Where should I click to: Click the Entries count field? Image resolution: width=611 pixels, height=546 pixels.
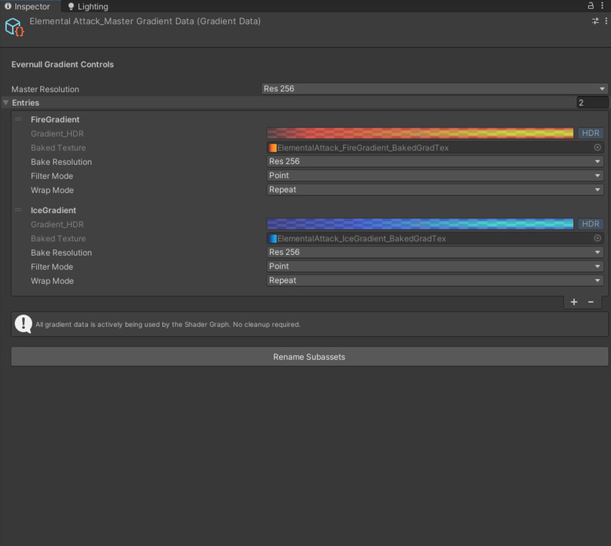[592, 102]
